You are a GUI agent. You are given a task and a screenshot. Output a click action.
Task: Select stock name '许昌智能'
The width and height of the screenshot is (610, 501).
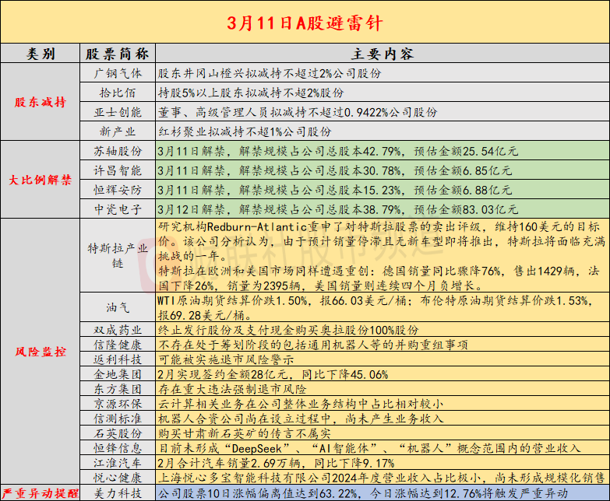(118, 170)
